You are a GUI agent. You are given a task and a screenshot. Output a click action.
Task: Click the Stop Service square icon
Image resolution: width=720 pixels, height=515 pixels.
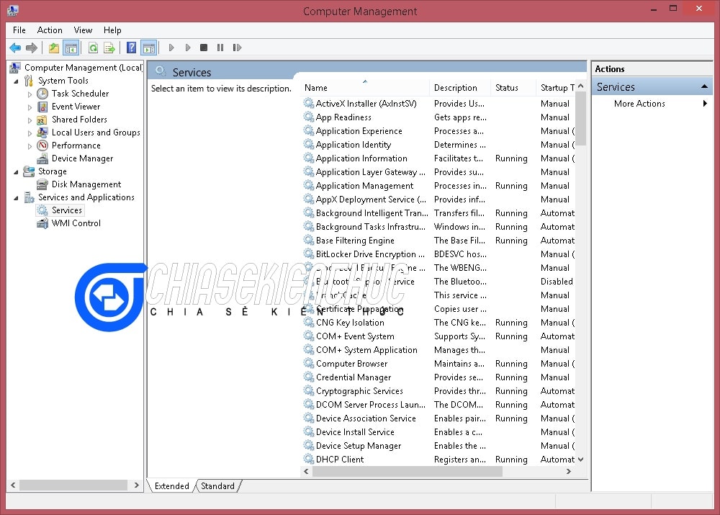tap(204, 48)
